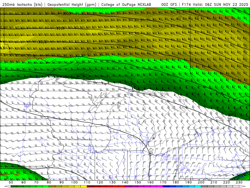Click the 70 knot legend value
The image size is (250, 188).
[x=36, y=182]
